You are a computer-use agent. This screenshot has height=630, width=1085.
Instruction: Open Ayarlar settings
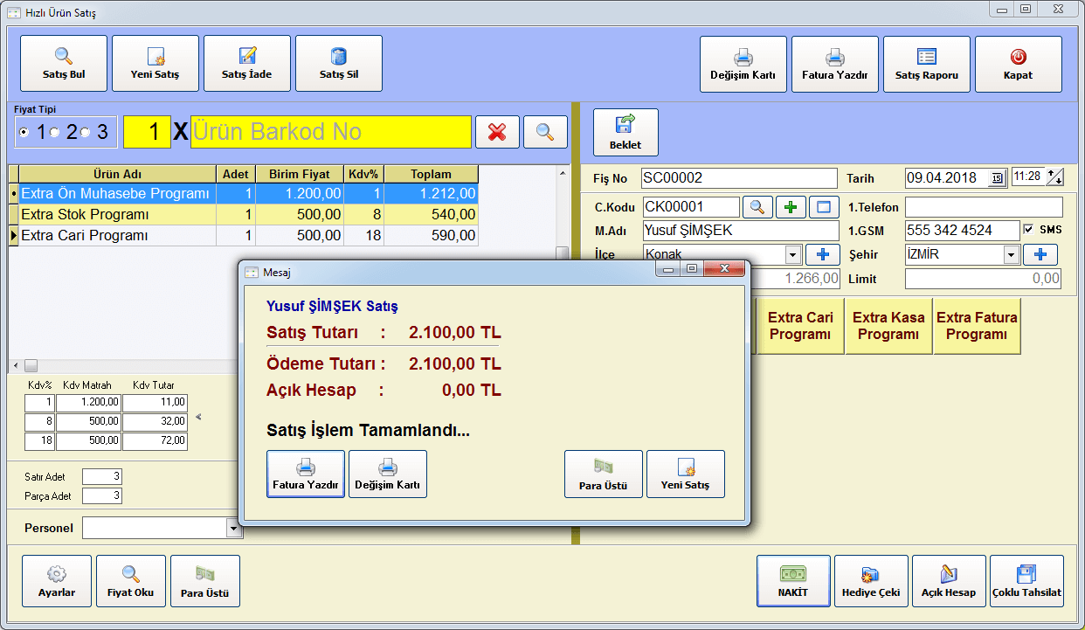point(57,581)
